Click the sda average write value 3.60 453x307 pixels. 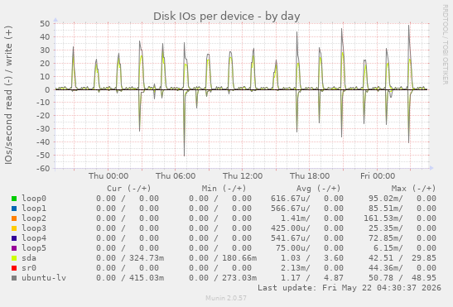pyautogui.click(x=334, y=258)
